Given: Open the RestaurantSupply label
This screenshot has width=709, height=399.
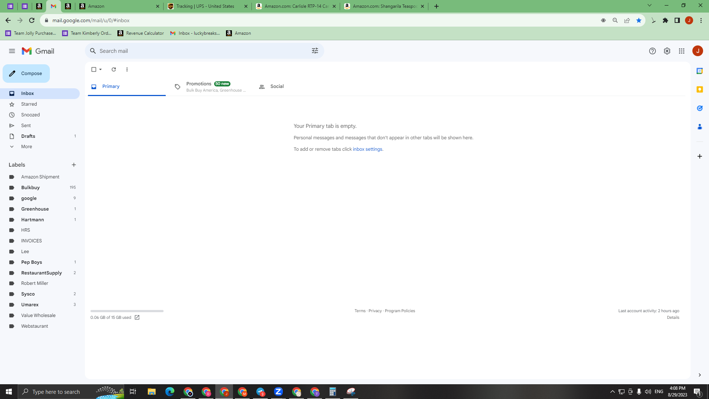Looking at the screenshot, I should pyautogui.click(x=40, y=273).
